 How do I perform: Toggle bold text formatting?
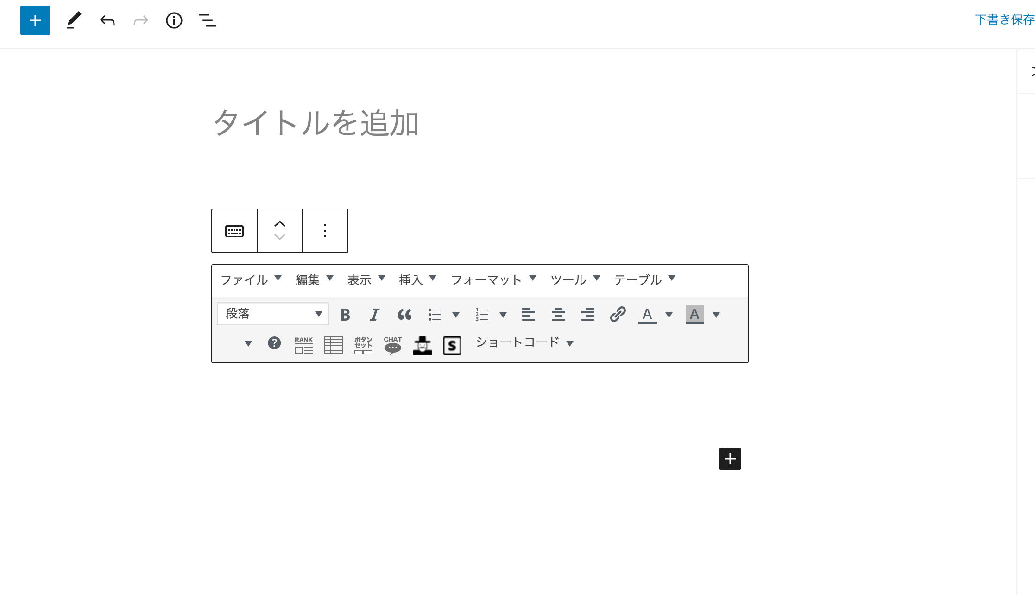click(345, 315)
